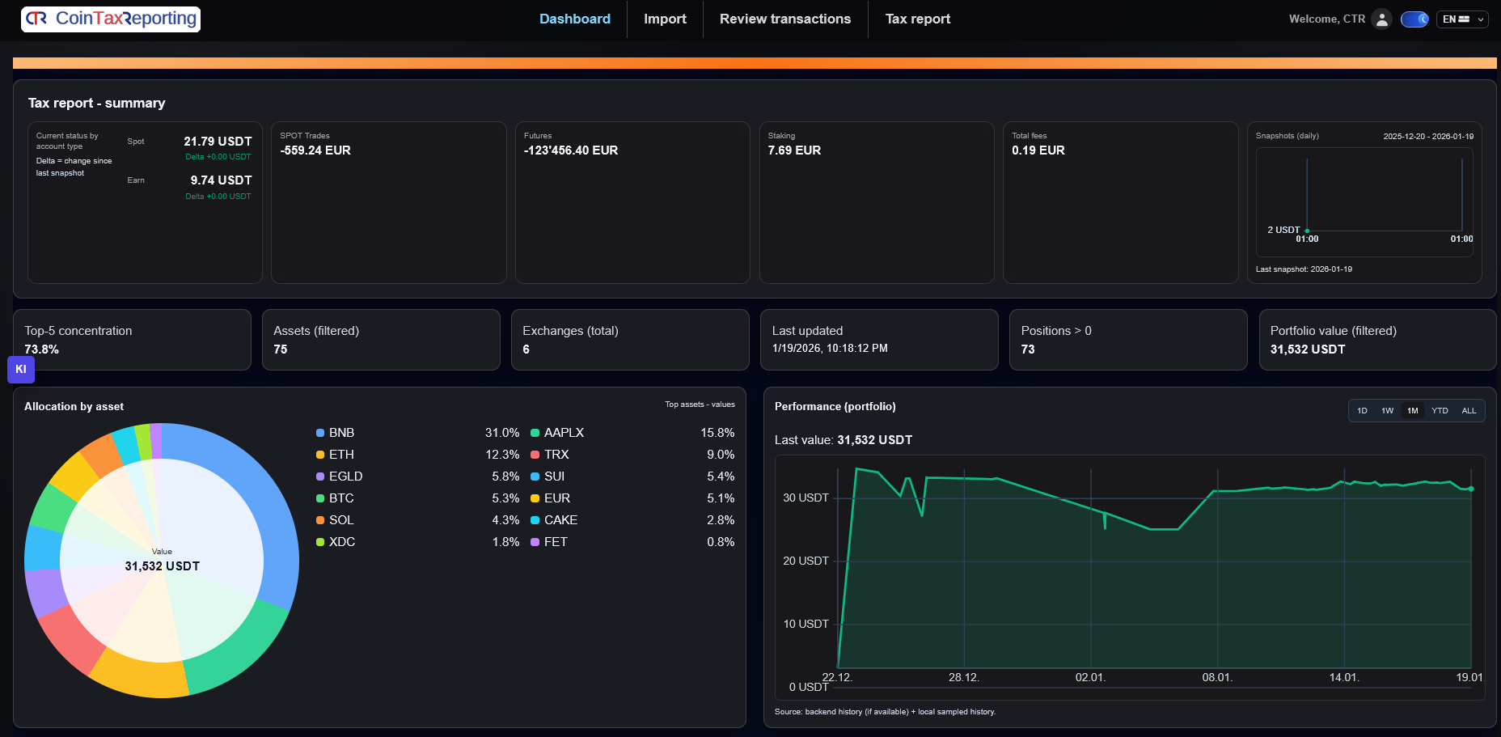
Task: Click the moon icon on the theme switch
Action: [x=1423, y=19]
